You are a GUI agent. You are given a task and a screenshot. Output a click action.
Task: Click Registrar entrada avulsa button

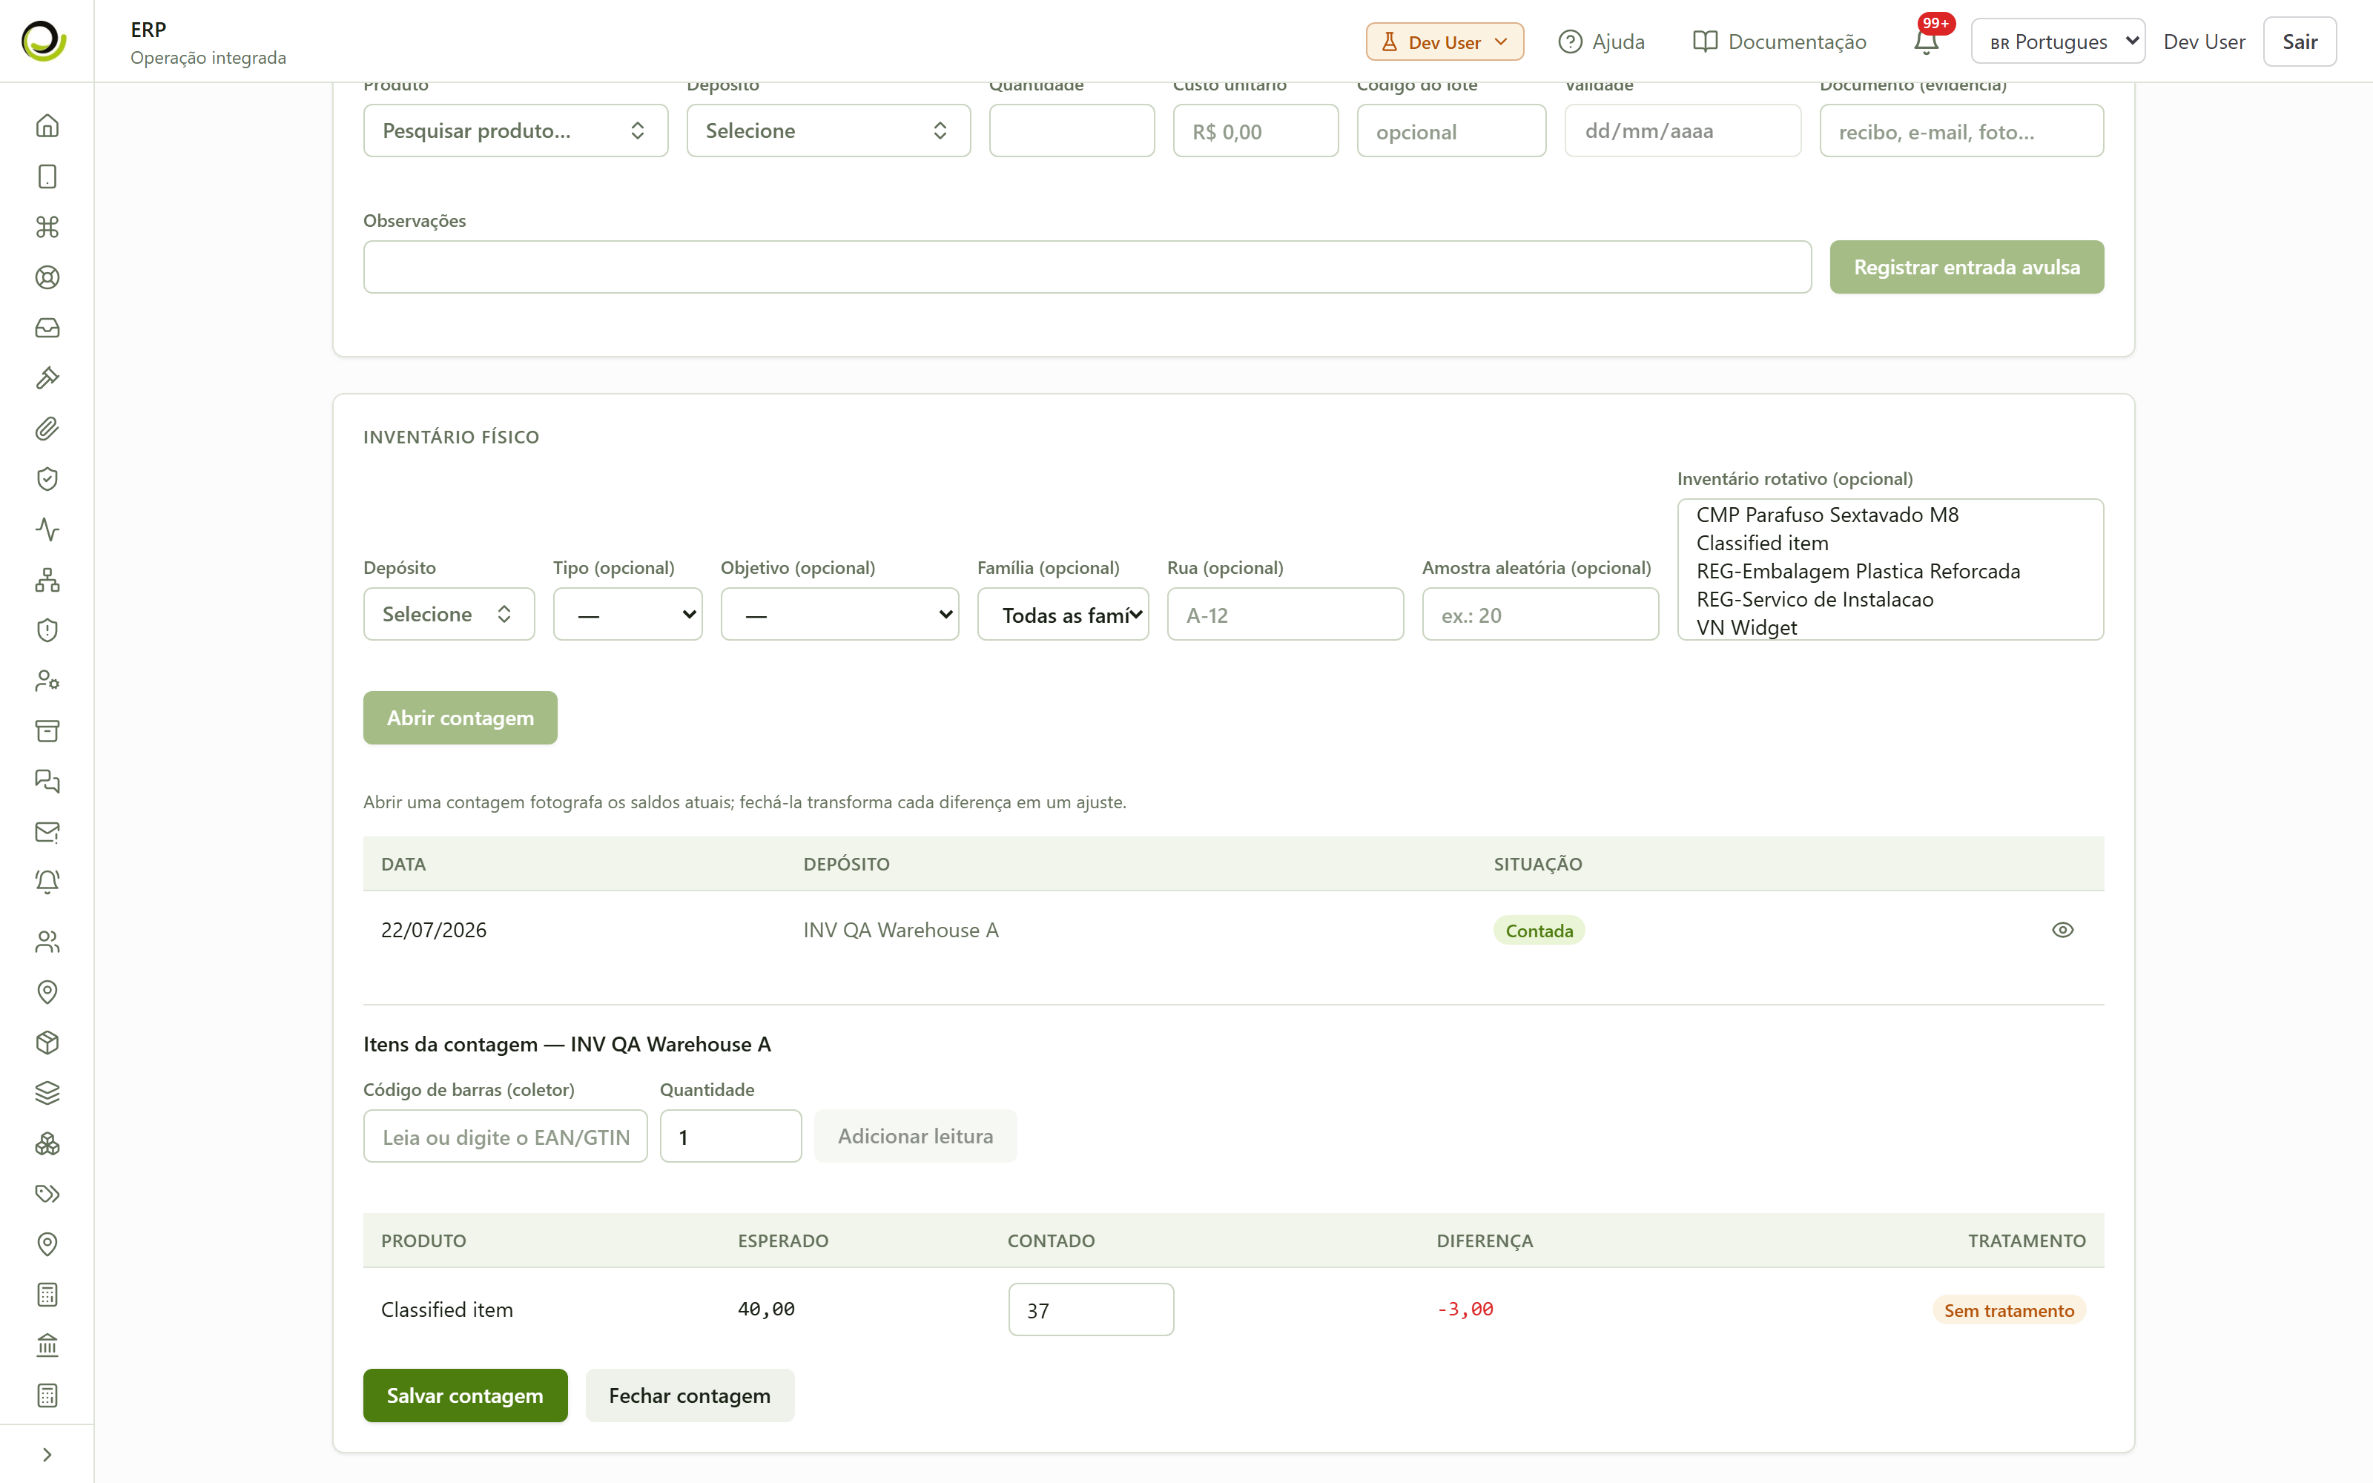pos(1966,267)
